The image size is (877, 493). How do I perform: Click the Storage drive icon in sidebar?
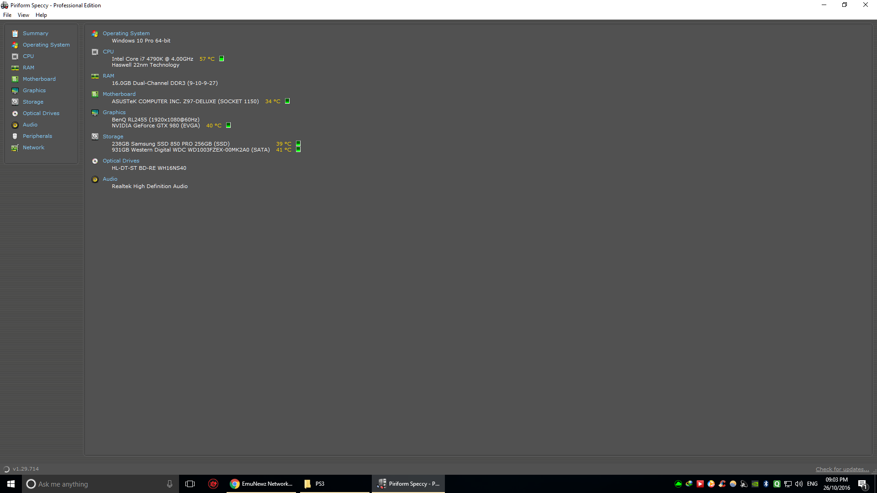click(15, 102)
